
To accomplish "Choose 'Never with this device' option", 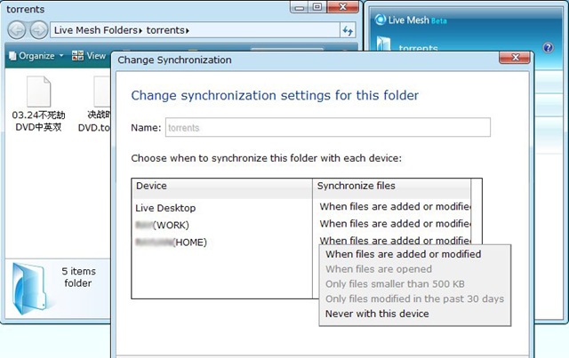I will tap(377, 314).
